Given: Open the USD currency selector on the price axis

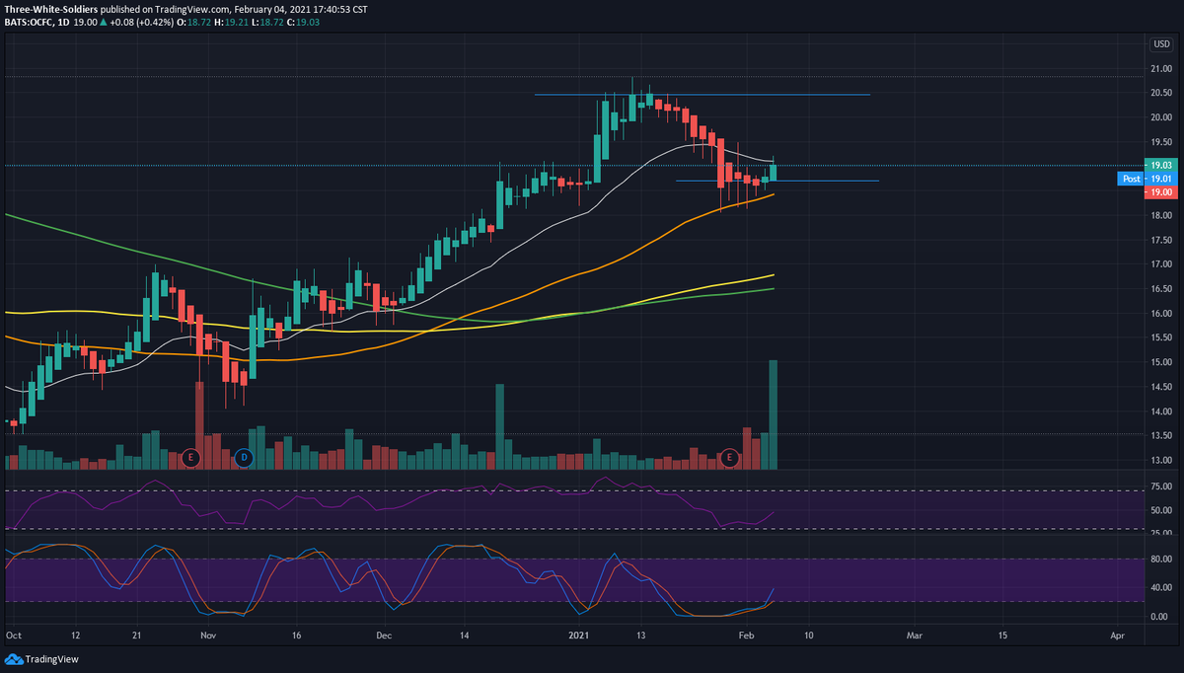Looking at the screenshot, I should [1159, 43].
